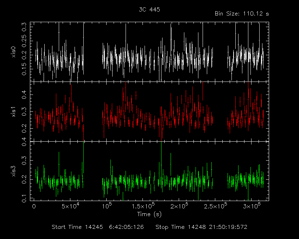Click the xis1 panel y-axis value "0.3"
299x239 pixels.
[x=24, y=111]
